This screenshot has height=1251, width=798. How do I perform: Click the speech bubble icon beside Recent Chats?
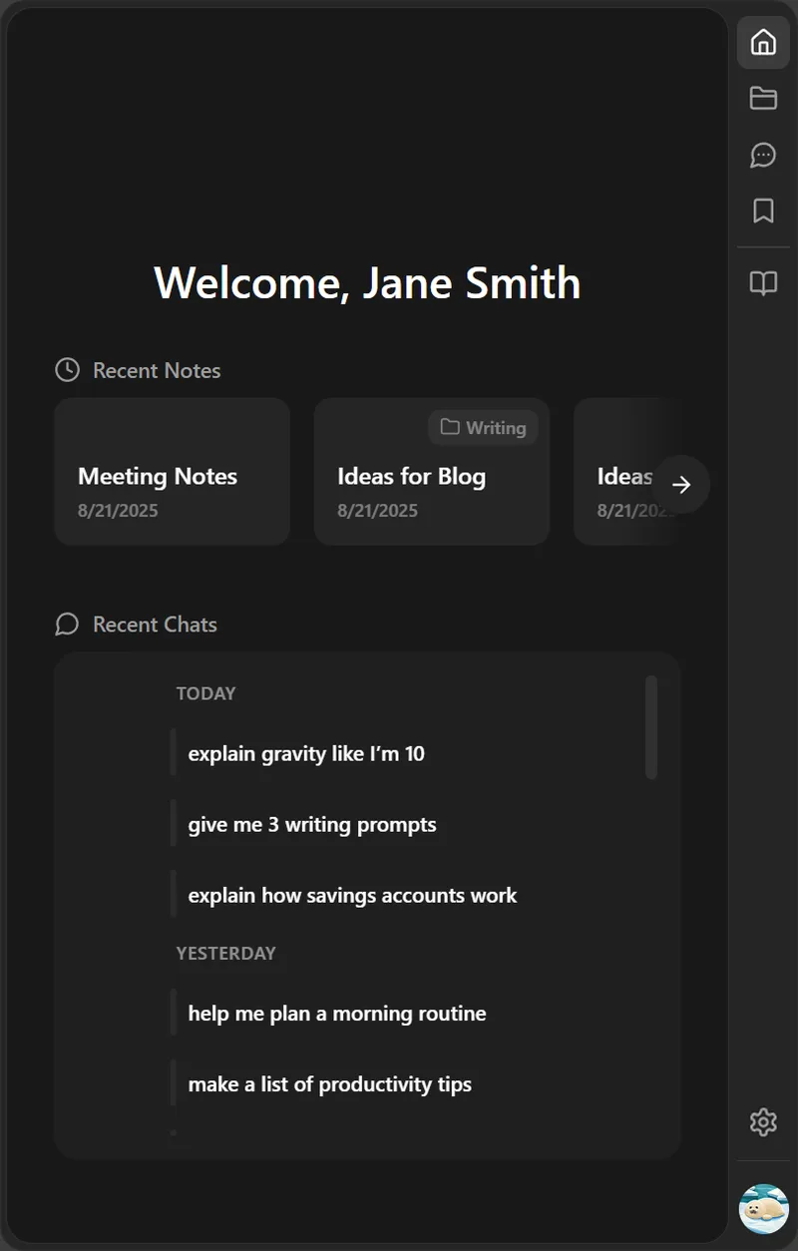pos(67,625)
